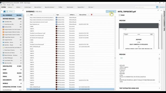Select DOCUMENTS category
This screenshot has width=166, height=93.
(12, 80)
